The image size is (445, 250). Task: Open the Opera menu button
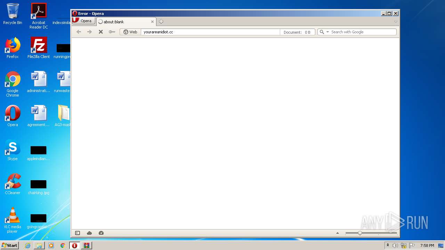(83, 21)
